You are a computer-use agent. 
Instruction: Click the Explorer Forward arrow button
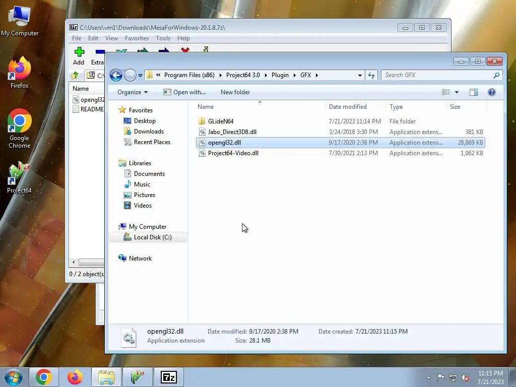coord(131,75)
